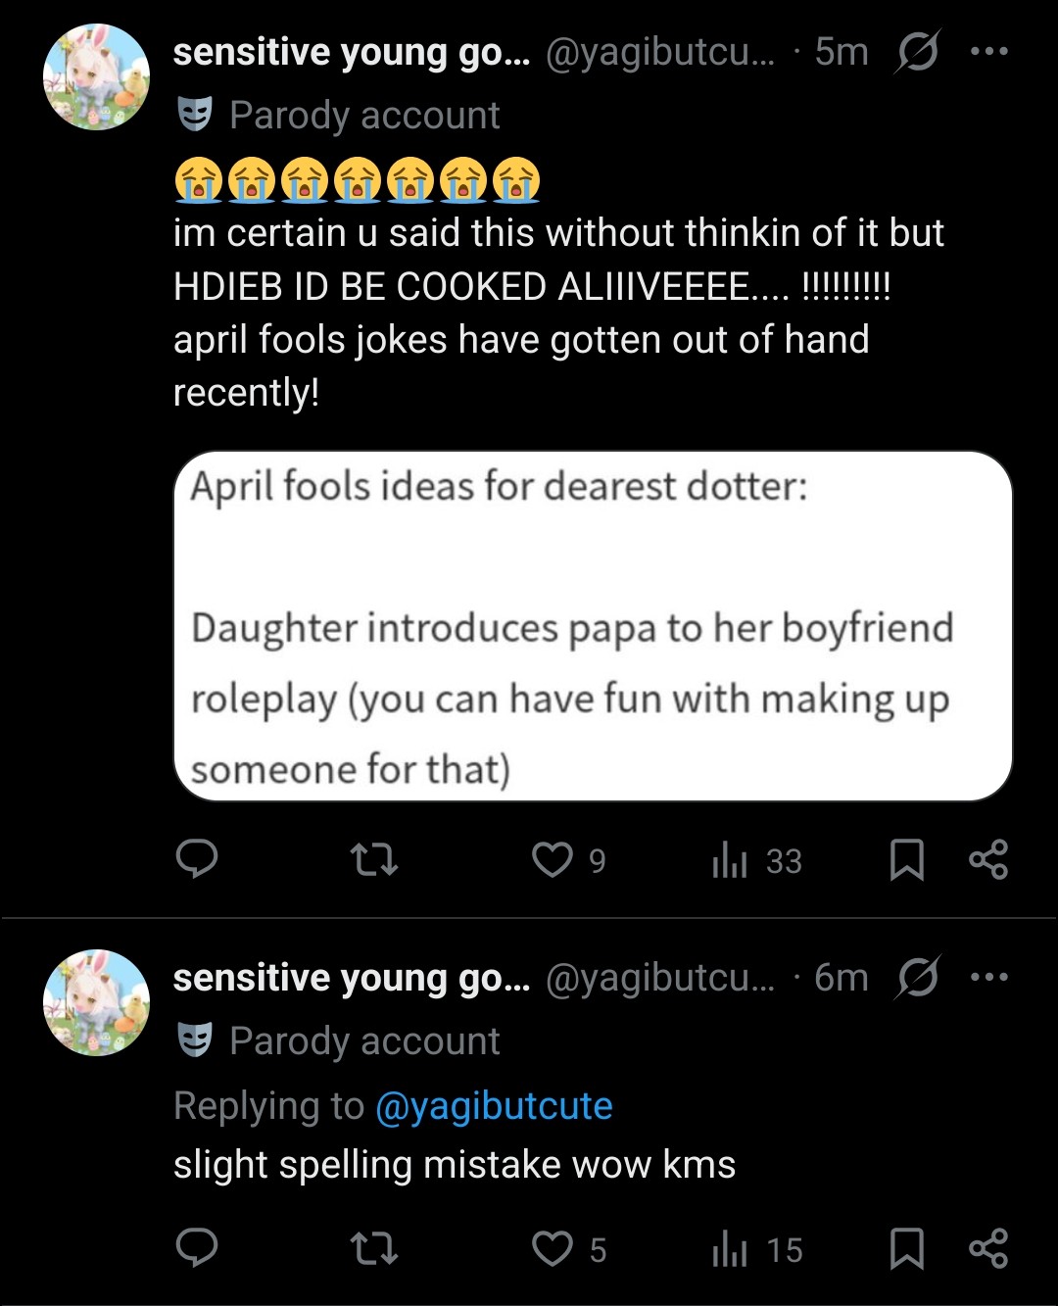Bookmark the spelling mistake reply
Viewport: 1058px width, 1306px height.
906,1248
